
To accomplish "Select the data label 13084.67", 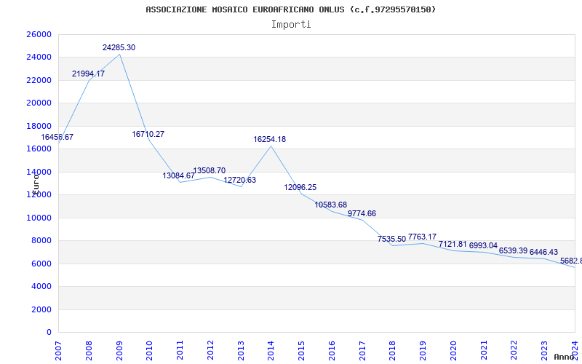I will (178, 175).
